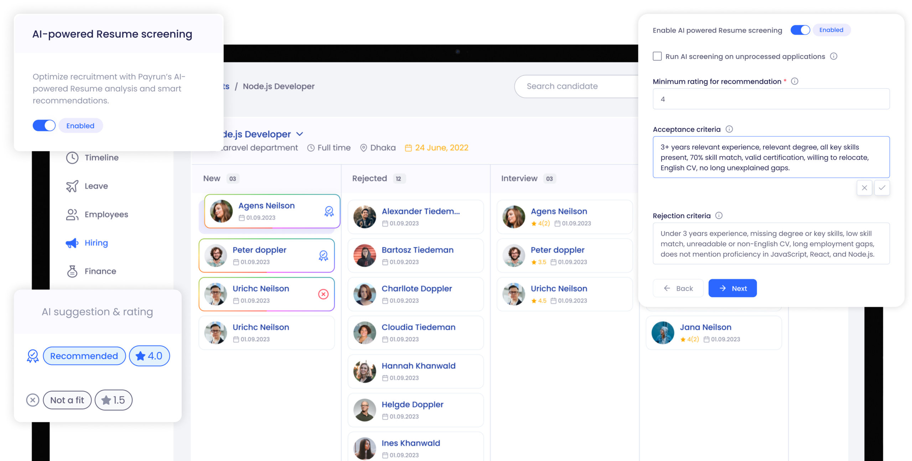The image size is (912, 461).
Task: Click recommended badge icon on Agens Neilson card
Action: point(329,211)
